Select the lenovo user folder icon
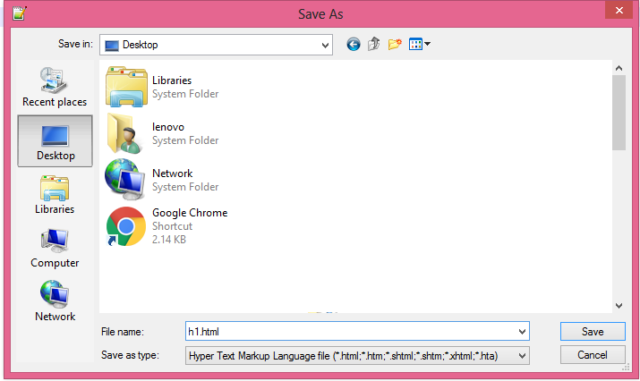 coord(125,133)
